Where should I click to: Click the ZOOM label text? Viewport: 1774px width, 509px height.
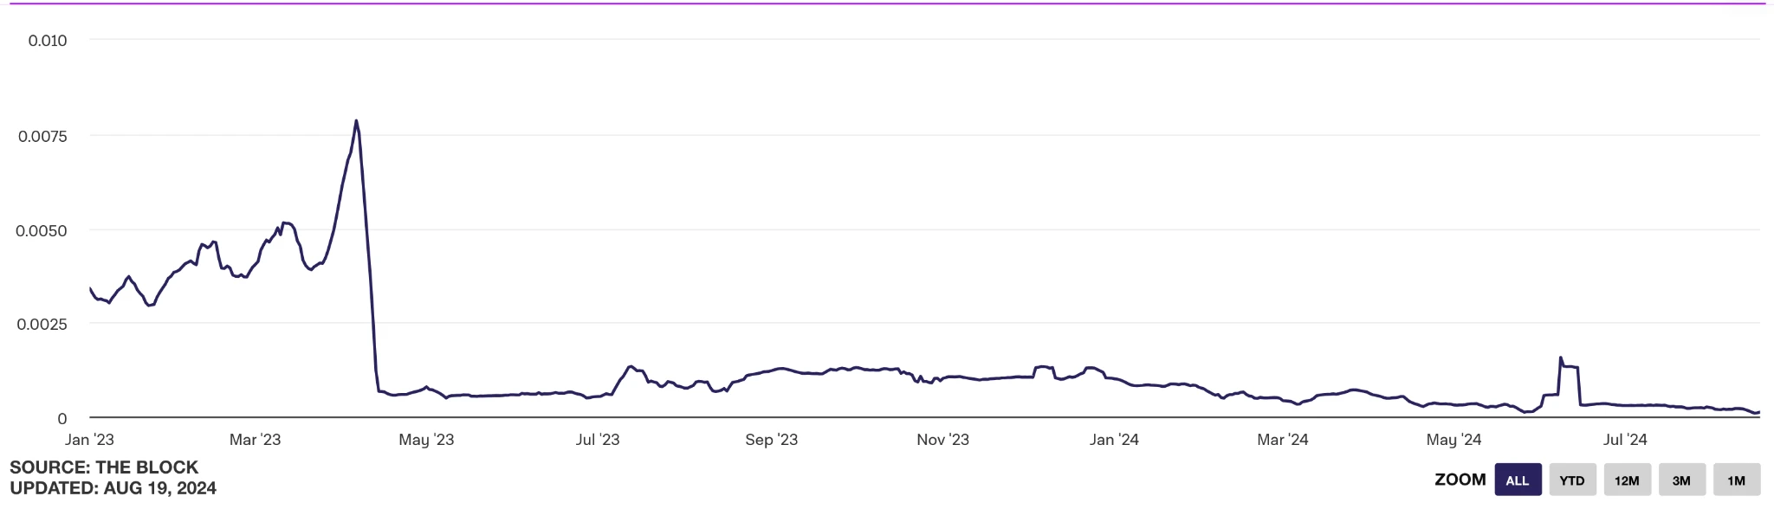point(1460,480)
